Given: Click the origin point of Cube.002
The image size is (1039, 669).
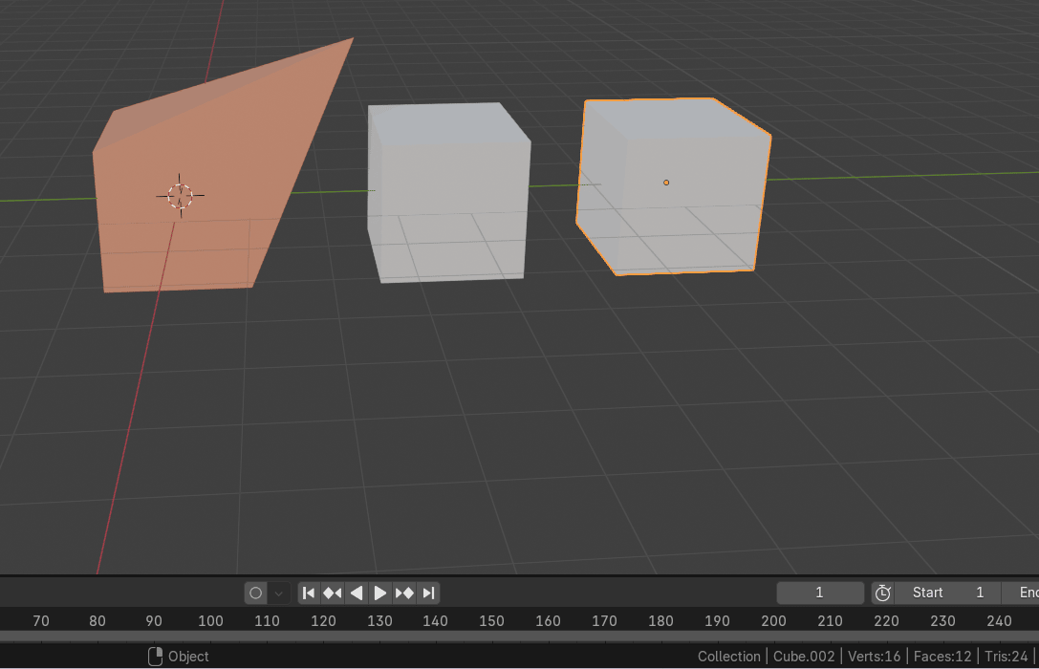Looking at the screenshot, I should [x=666, y=183].
